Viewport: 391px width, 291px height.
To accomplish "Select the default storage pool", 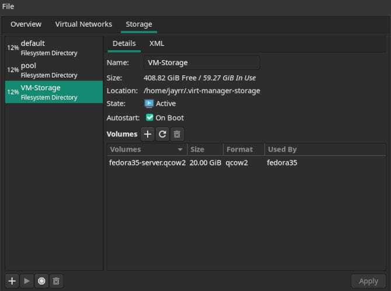I will pyautogui.click(x=54, y=48).
